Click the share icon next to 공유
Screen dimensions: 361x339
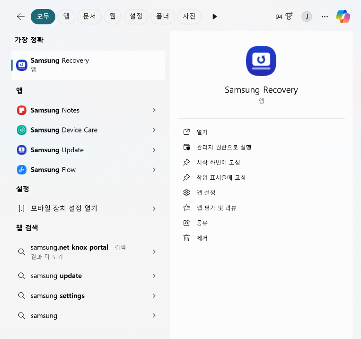[x=186, y=223]
